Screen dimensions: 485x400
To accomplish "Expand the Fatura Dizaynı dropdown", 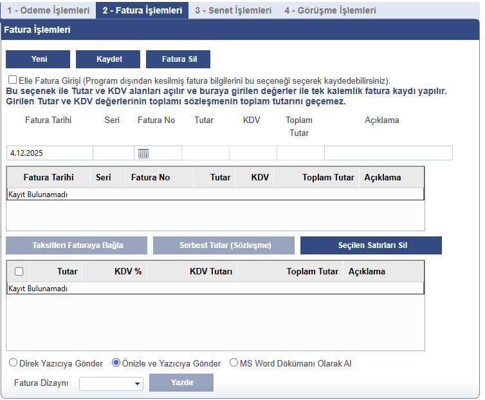I will [x=111, y=383].
